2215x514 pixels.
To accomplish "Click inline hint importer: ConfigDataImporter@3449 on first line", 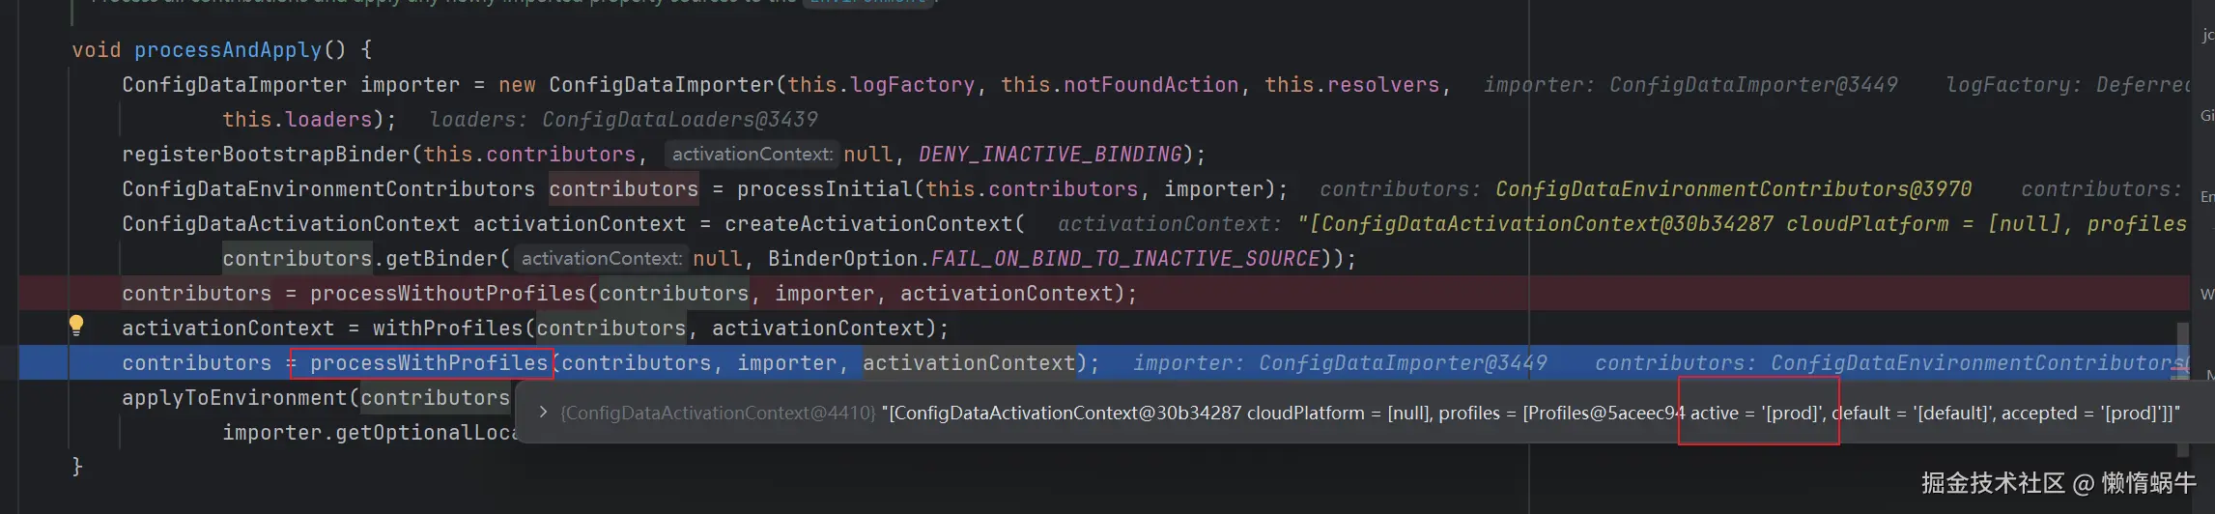I will 1690,84.
